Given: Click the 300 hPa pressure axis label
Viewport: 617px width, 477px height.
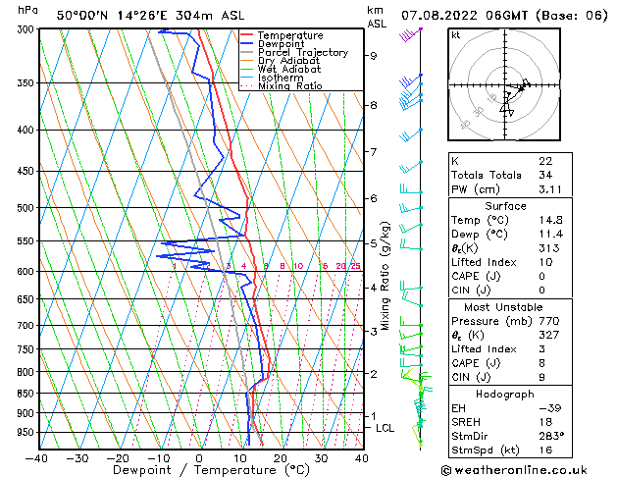Looking at the screenshot, I should click(27, 29).
